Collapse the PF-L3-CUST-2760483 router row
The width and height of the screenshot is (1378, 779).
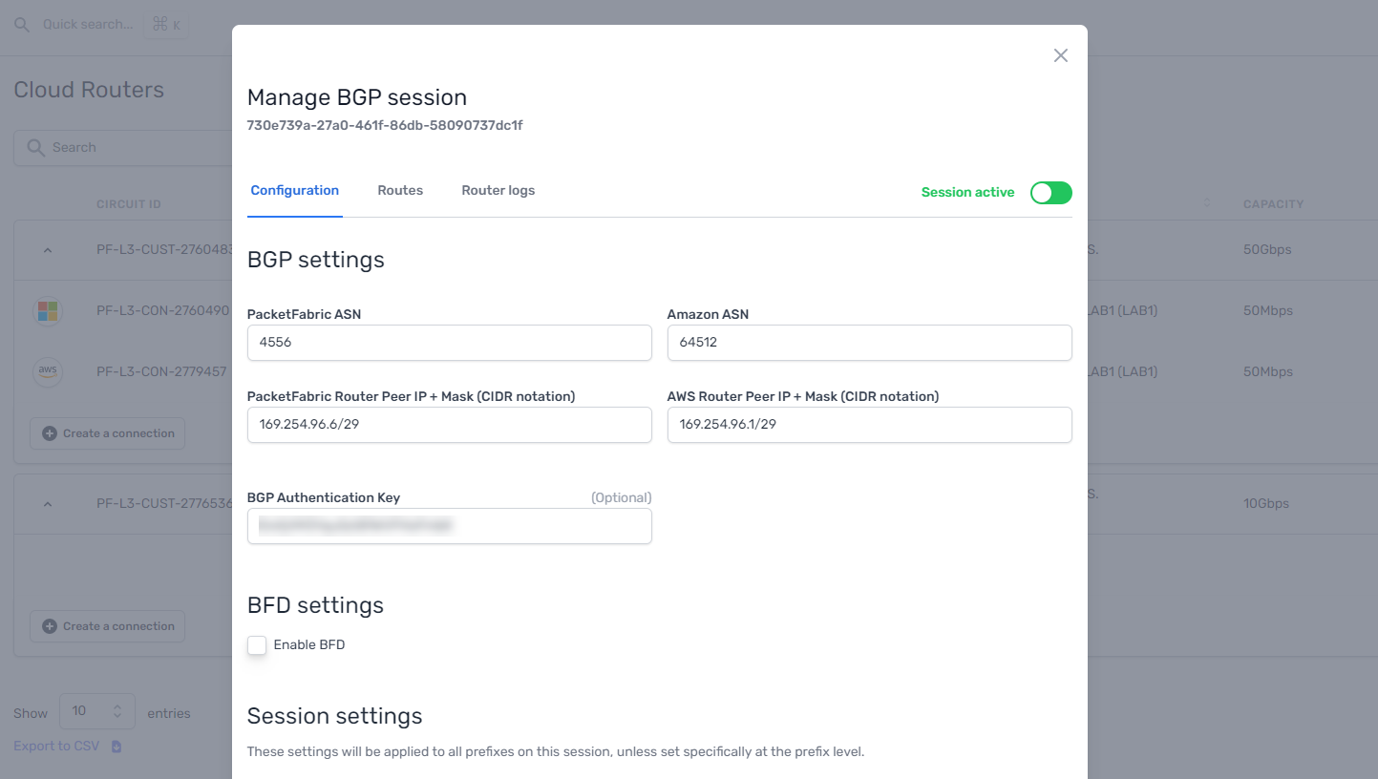(x=48, y=249)
